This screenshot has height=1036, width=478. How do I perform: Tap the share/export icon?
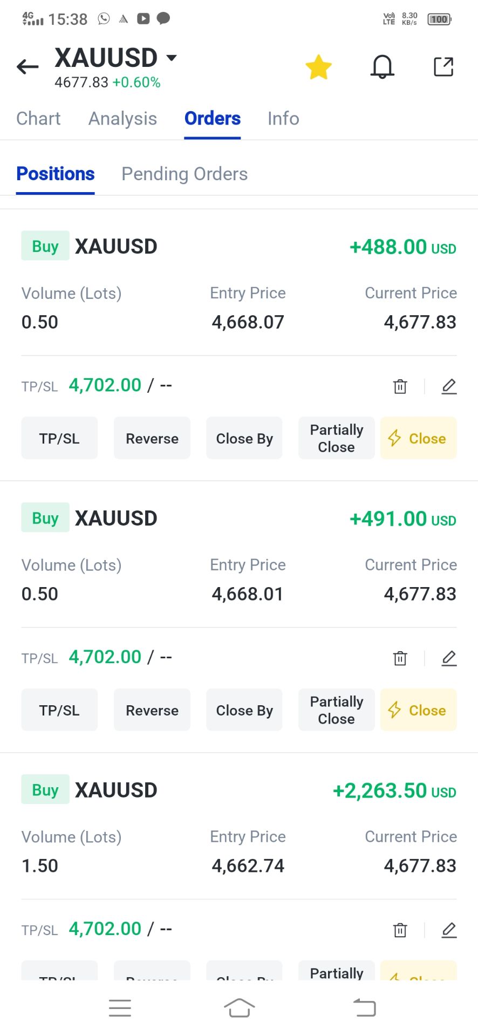[x=443, y=67]
